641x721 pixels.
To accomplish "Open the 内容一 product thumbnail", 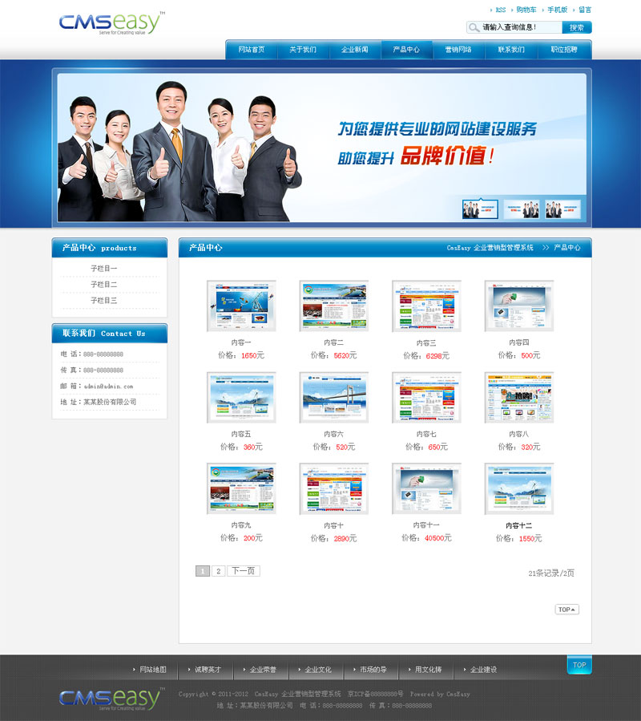I will (x=241, y=306).
